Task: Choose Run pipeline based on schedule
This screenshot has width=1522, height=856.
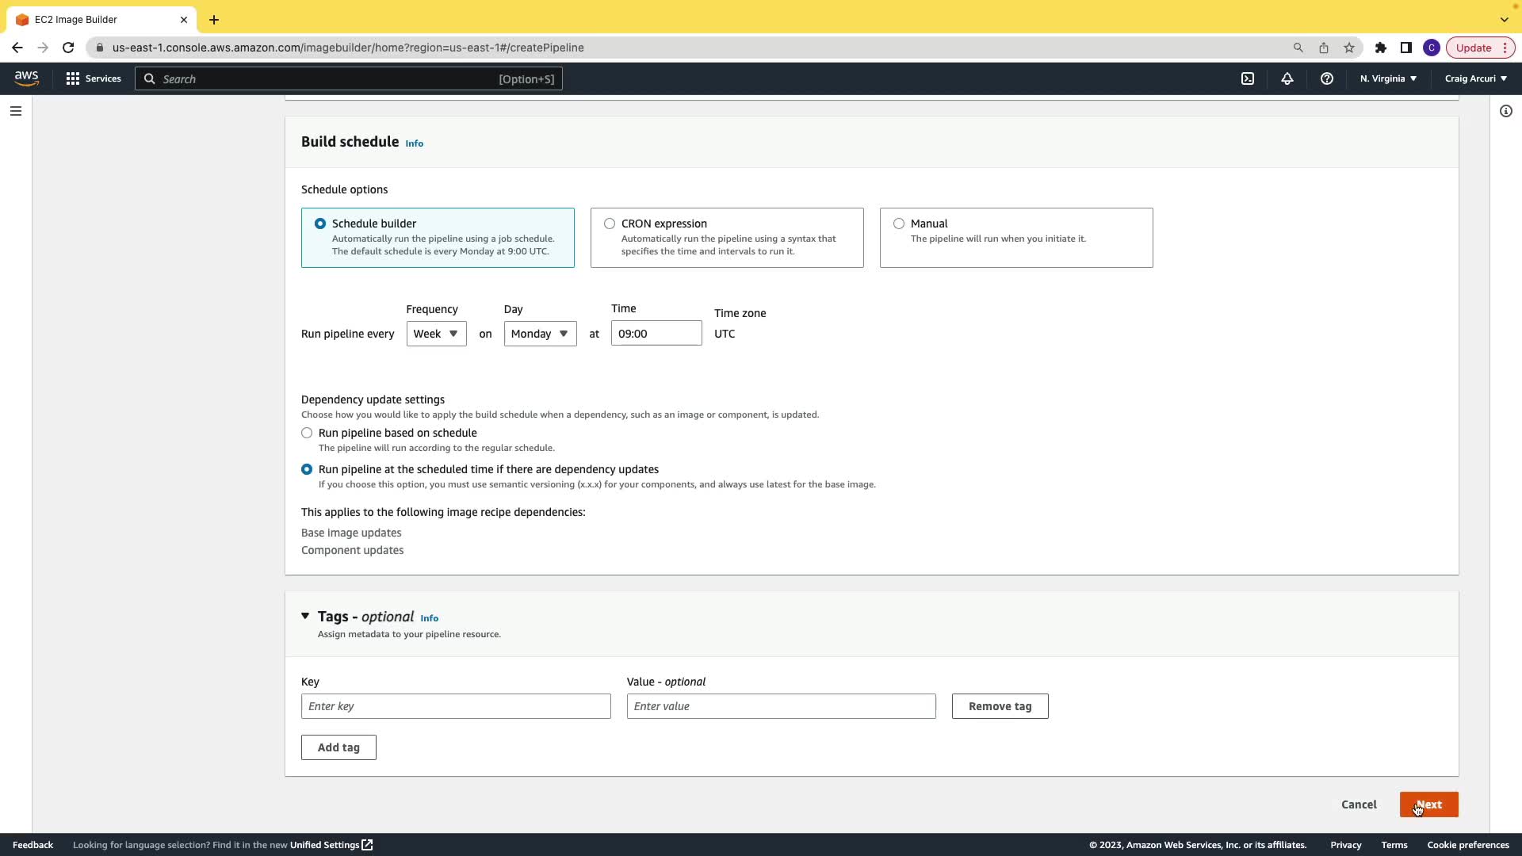Action: tap(307, 433)
